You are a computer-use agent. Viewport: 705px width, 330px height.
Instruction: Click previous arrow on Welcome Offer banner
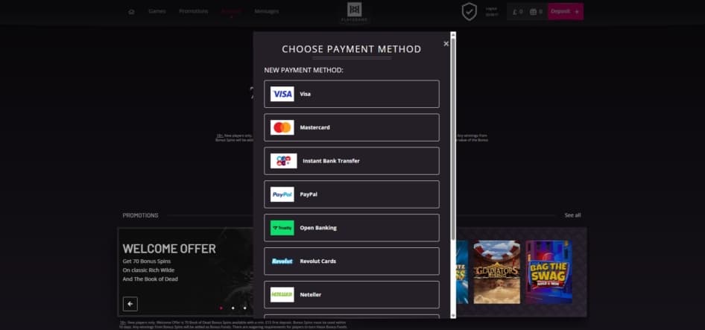[130, 304]
